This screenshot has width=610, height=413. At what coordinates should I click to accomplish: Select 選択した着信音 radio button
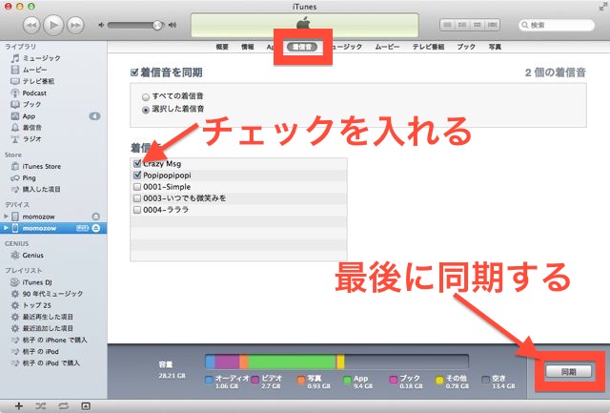coord(146,110)
